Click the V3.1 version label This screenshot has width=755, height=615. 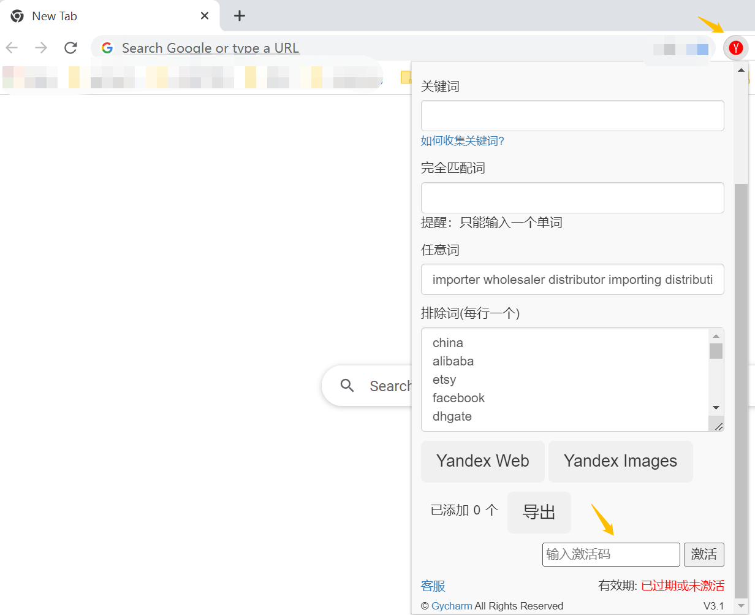click(x=713, y=606)
